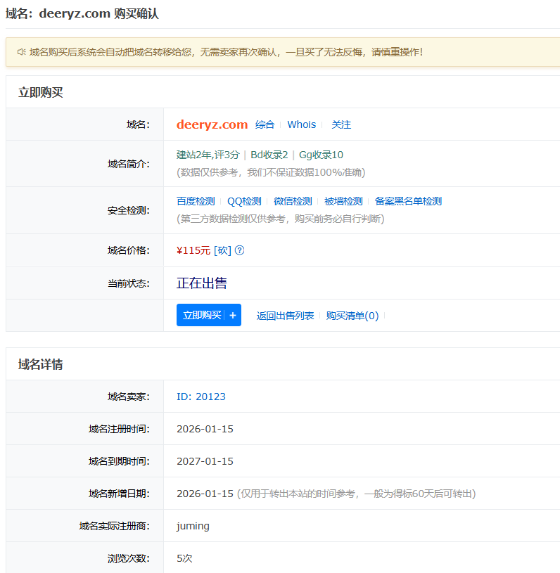Open the Whois lookup link
This screenshot has width=560, height=573.
coord(301,124)
